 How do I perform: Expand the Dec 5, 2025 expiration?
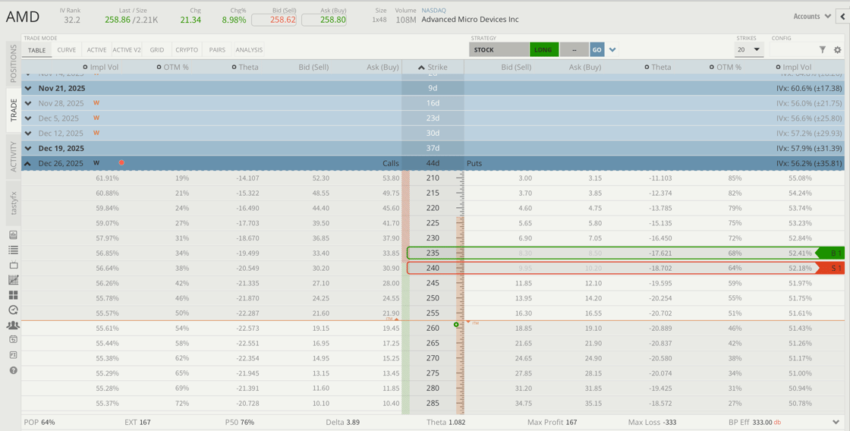28,118
